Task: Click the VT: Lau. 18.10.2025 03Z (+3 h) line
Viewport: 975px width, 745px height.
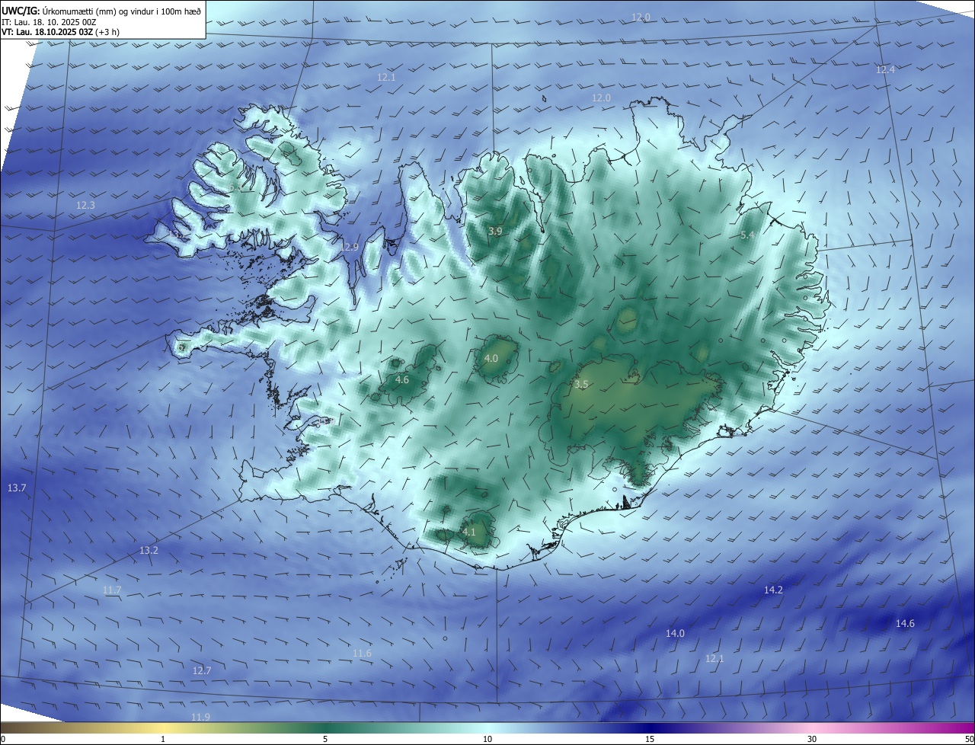Action: tap(60, 32)
